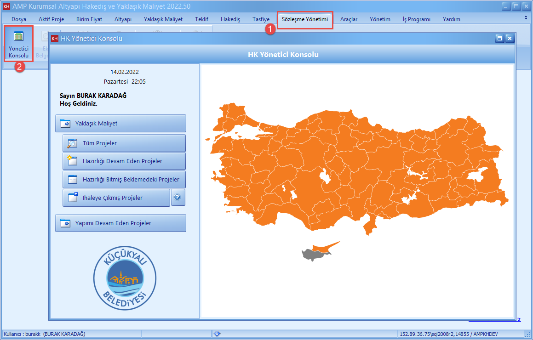The height and width of the screenshot is (340, 533).
Task: Maximize the HK Yönetici Konsolu window
Action: tap(499, 39)
